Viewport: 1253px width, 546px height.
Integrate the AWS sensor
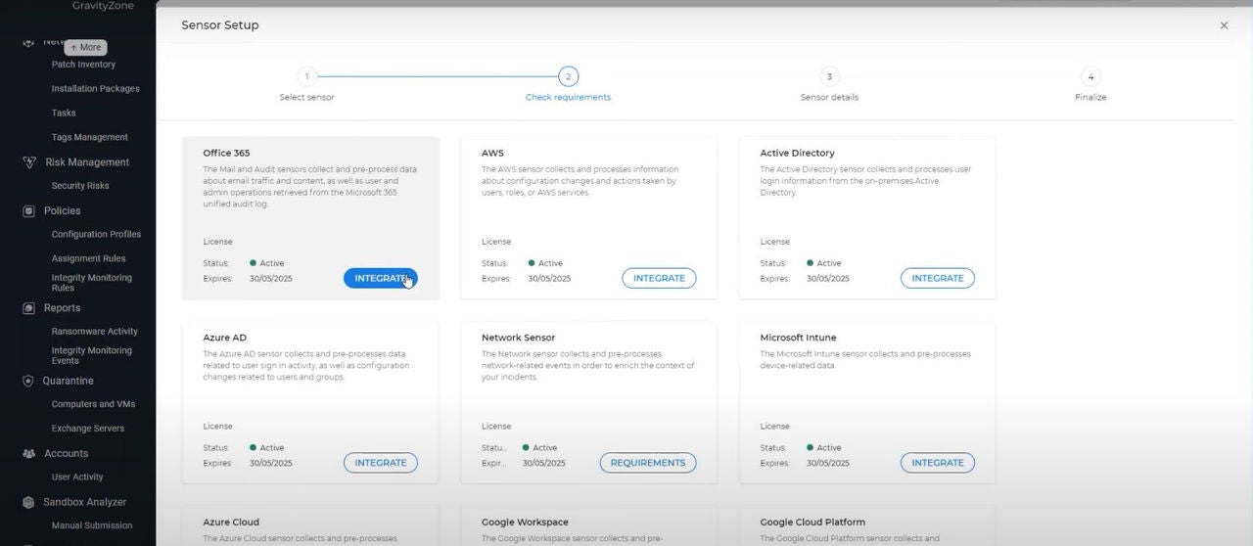coord(659,278)
